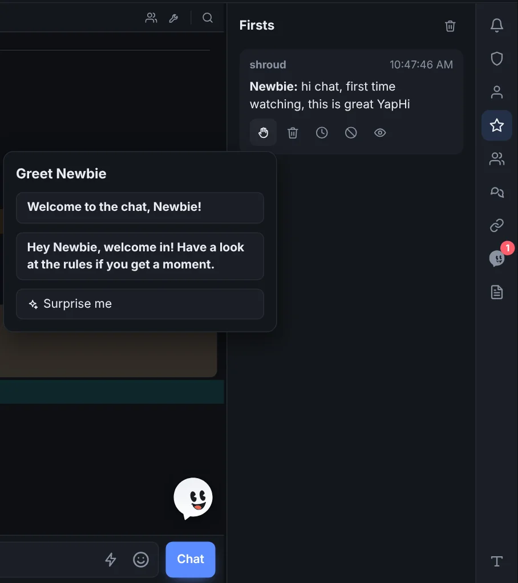Image resolution: width=518 pixels, height=583 pixels.
Task: Open the conversations bubbles sidebar icon
Action: [497, 192]
